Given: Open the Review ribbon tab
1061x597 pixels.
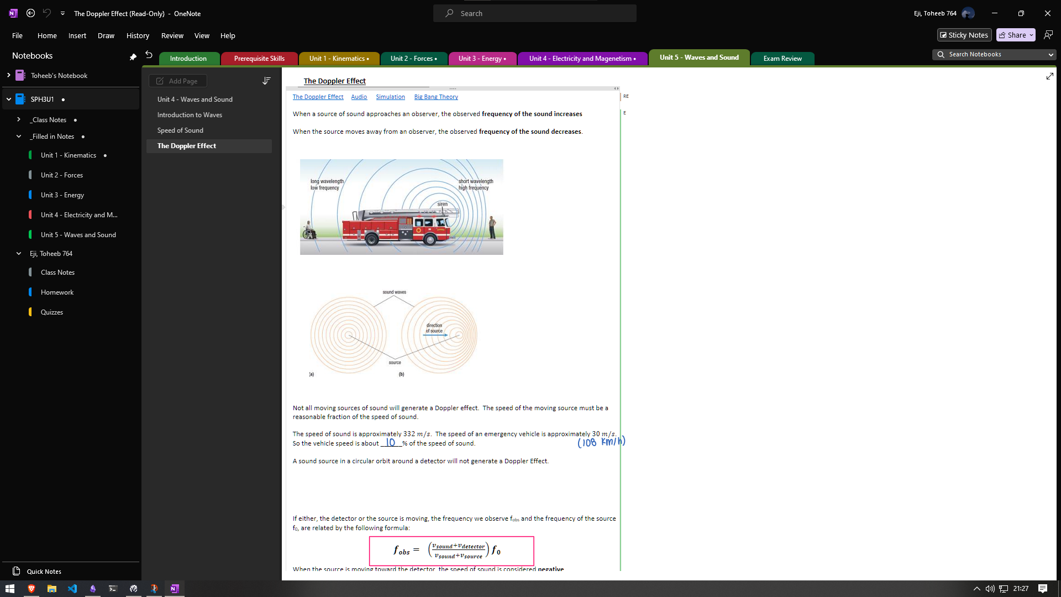Looking at the screenshot, I should click(172, 35).
